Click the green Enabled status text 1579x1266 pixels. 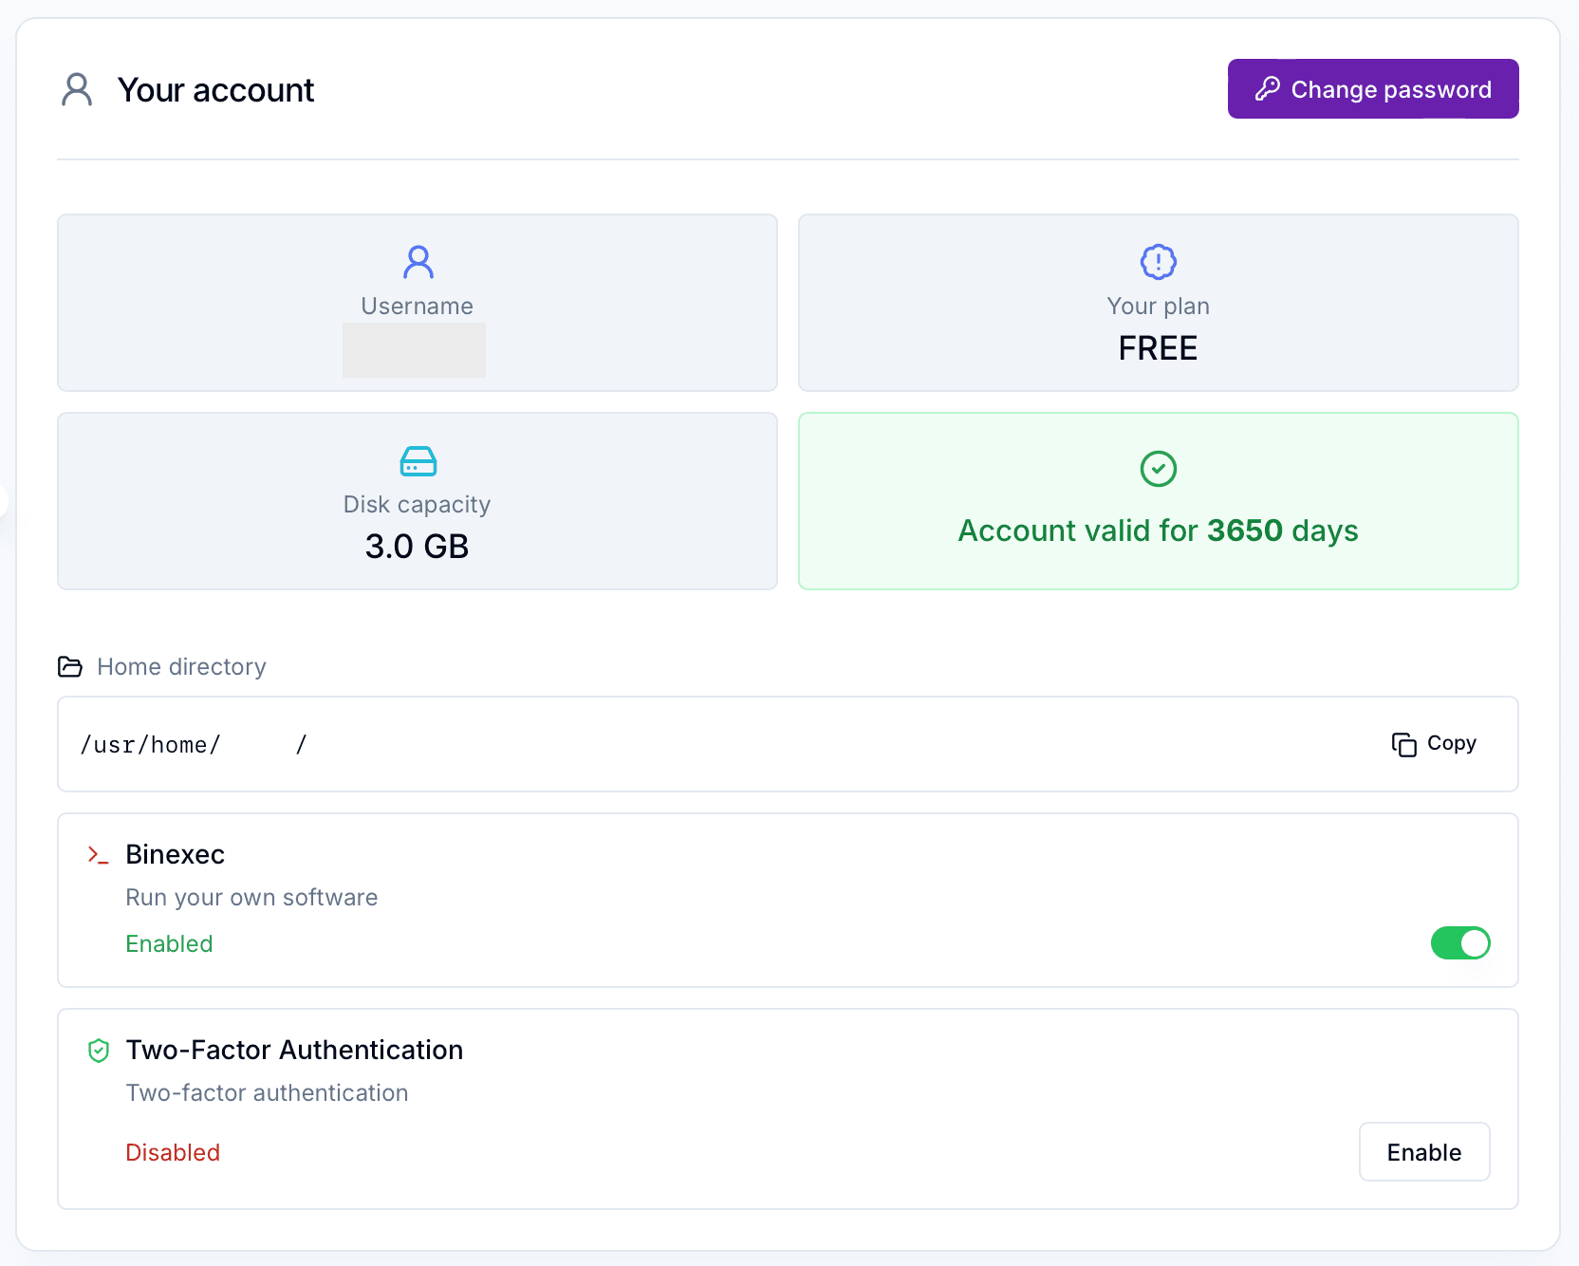(169, 944)
